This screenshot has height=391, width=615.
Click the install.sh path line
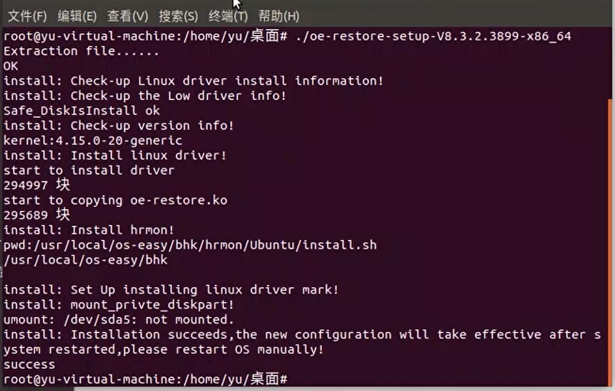pyautogui.click(x=190, y=244)
